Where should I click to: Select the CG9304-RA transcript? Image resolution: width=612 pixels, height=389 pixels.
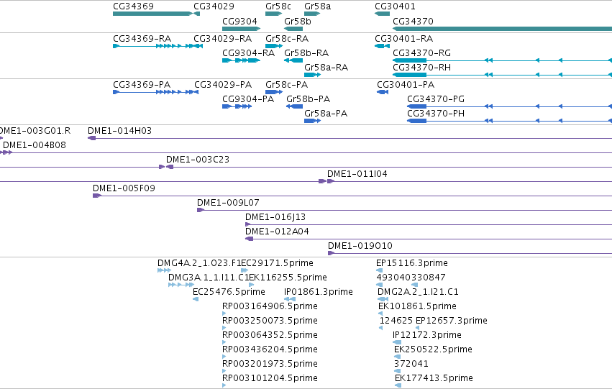[x=241, y=60]
